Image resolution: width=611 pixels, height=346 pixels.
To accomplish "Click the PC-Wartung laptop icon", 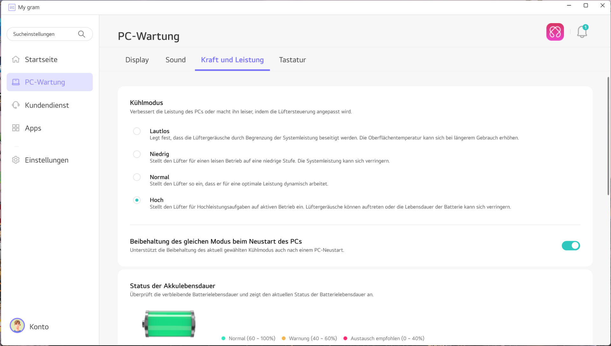I will pos(16,82).
